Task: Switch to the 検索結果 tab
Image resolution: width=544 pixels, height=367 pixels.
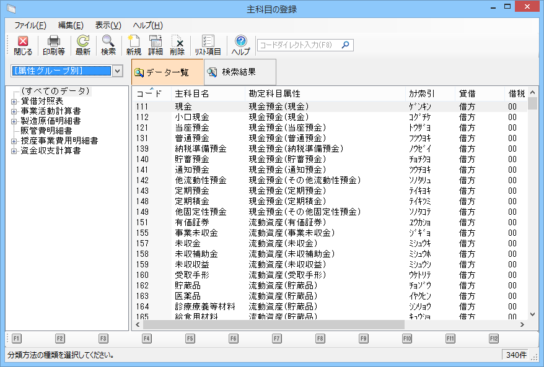Action: coord(232,72)
